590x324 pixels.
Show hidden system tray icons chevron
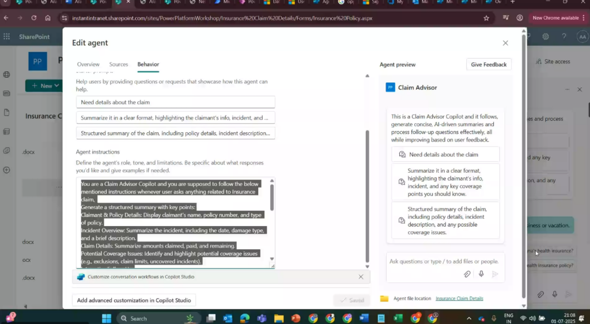(468, 318)
